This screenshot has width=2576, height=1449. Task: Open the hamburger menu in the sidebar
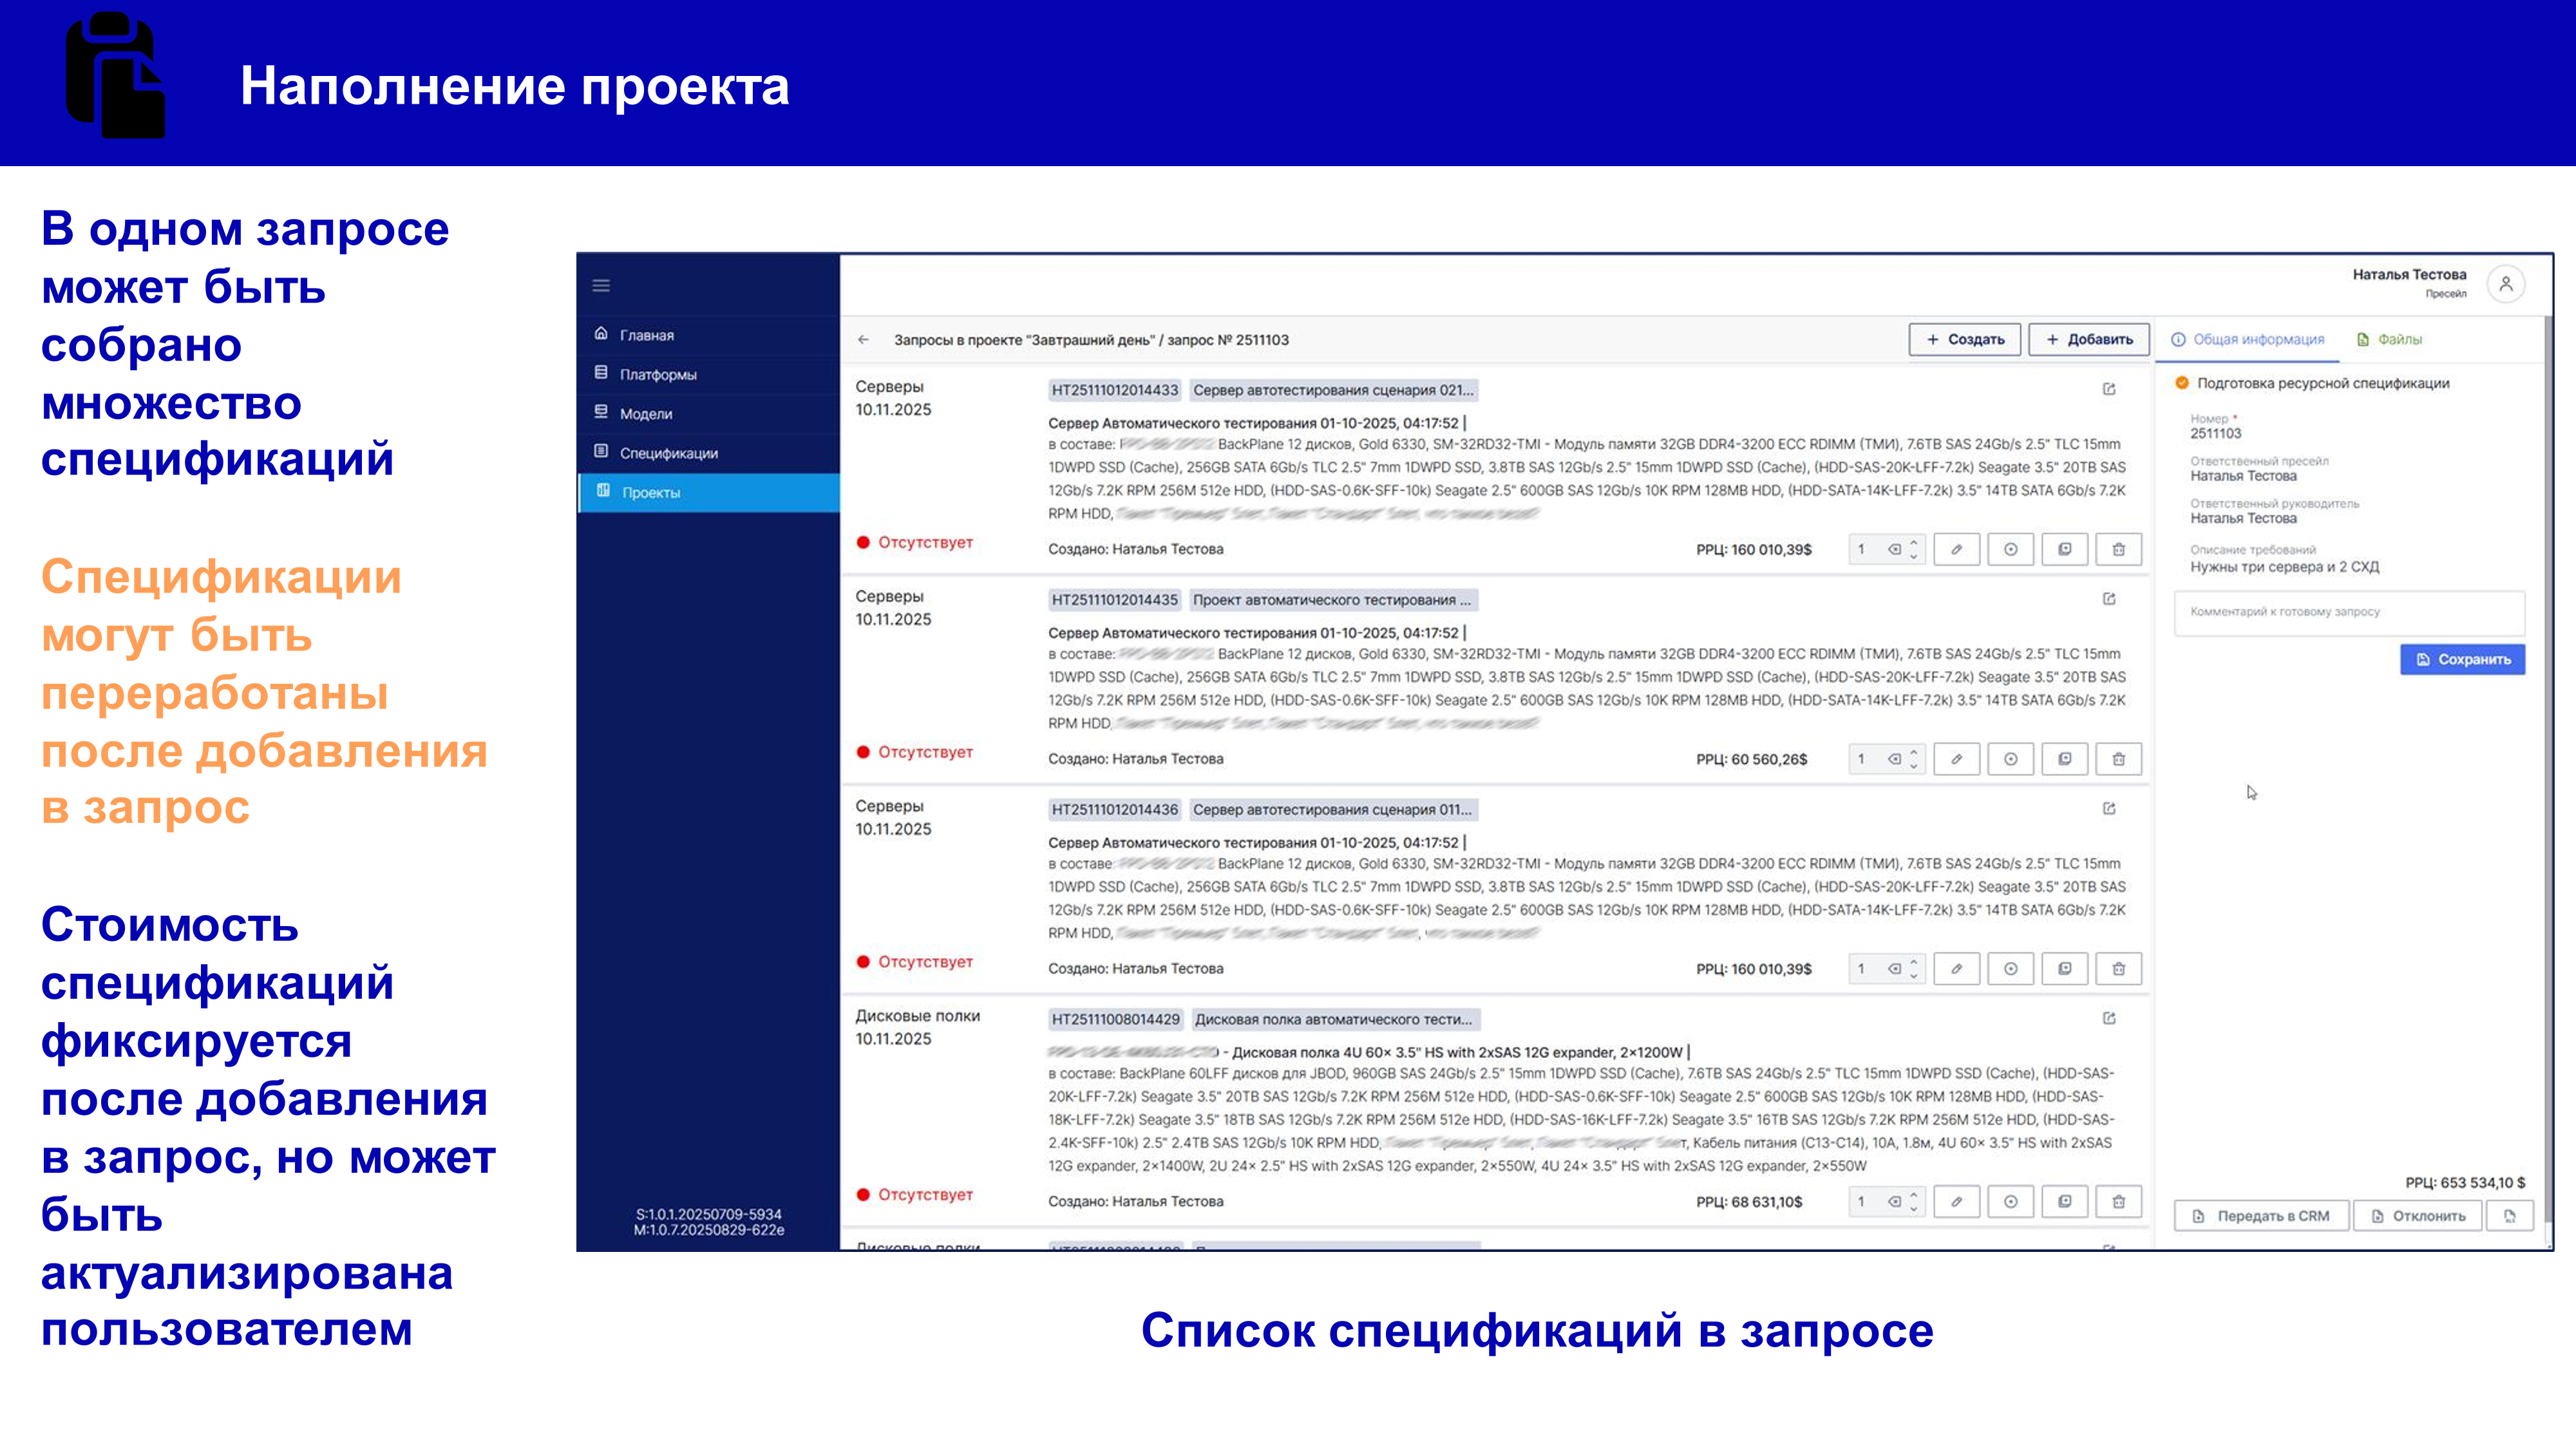(601, 286)
